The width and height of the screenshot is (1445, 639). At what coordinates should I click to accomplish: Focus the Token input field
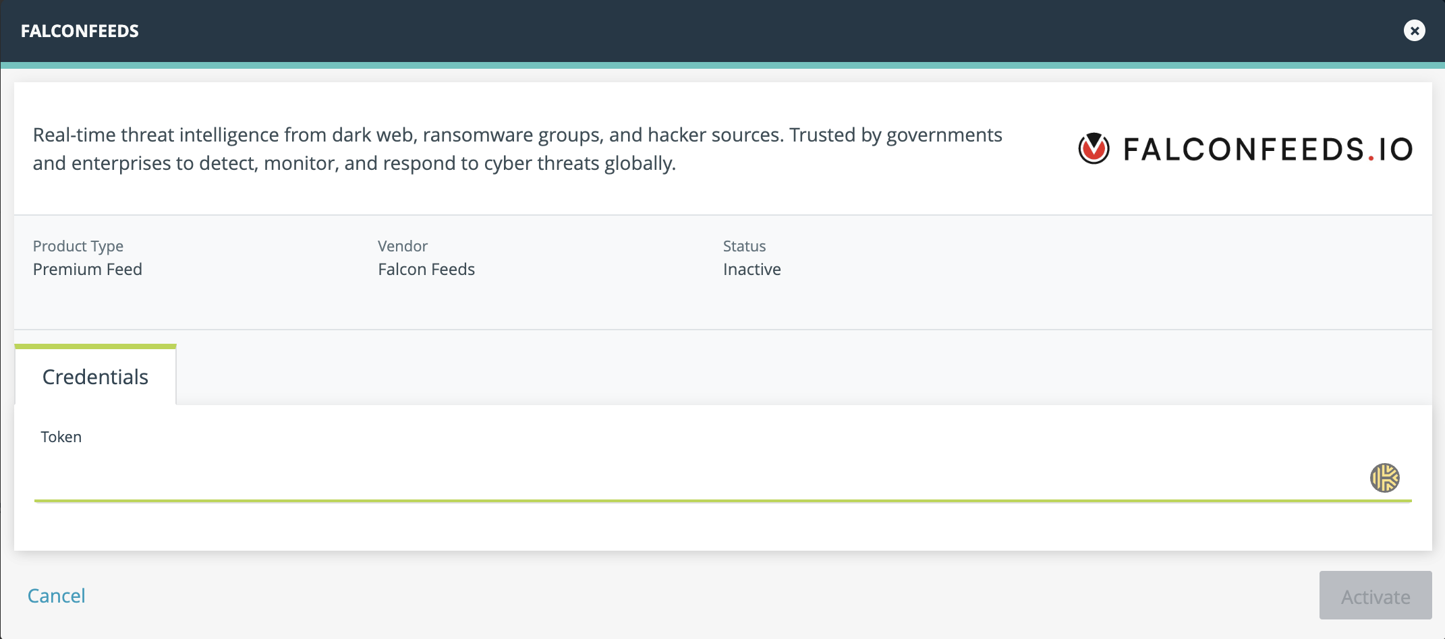(722, 478)
